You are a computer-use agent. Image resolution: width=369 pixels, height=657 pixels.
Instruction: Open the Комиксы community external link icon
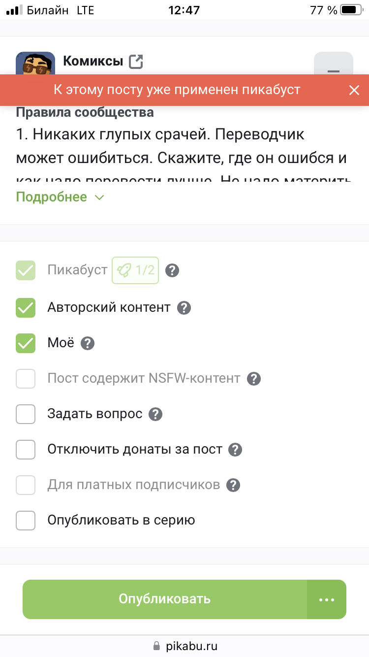[x=136, y=62]
